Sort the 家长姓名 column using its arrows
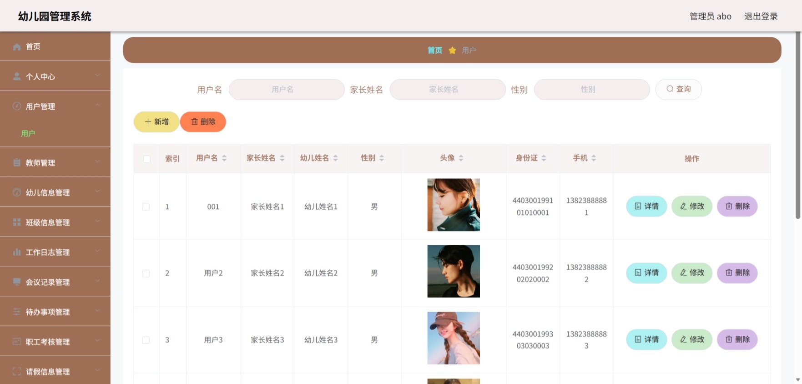Screen dimensions: 802x384 pos(282,158)
